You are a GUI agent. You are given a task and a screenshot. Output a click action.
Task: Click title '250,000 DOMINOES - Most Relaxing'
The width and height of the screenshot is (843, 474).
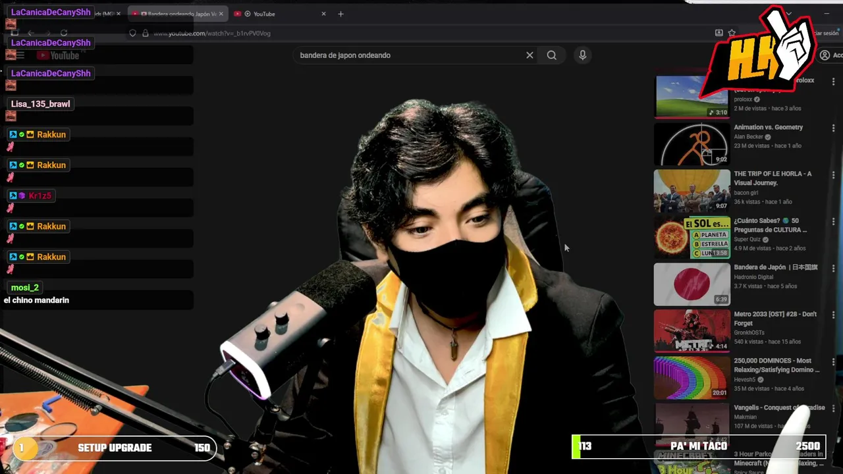pos(777,365)
